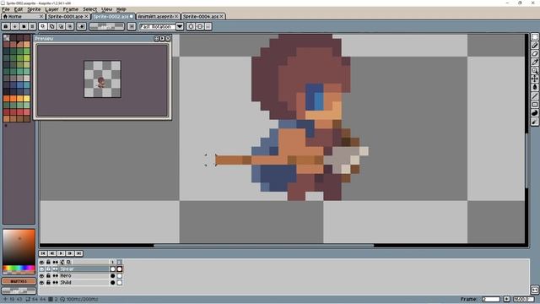Viewport: 540px width, 304px height.
Task: Select the Rectangle shape tool
Action: (x=534, y=105)
